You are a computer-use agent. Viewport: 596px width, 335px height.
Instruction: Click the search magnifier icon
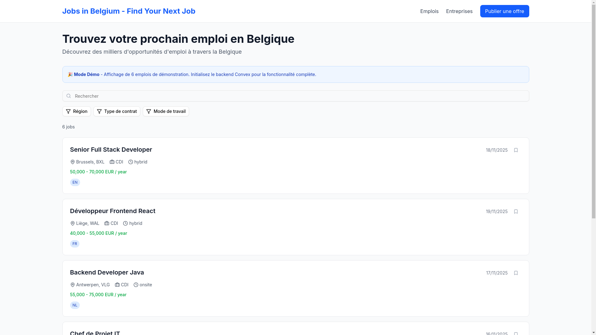(x=69, y=96)
